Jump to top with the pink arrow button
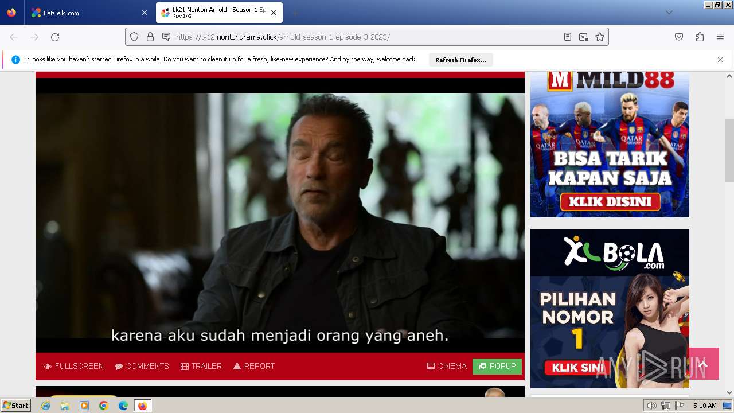This screenshot has height=413, width=734. 703,364
